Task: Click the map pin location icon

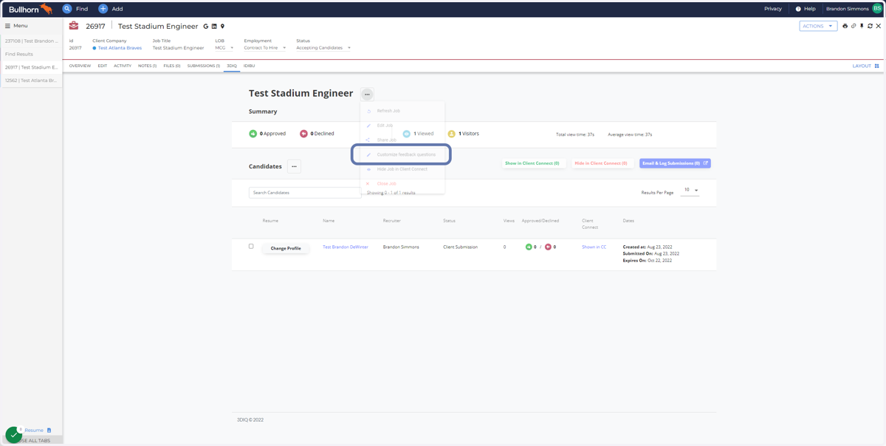Action: click(x=222, y=27)
